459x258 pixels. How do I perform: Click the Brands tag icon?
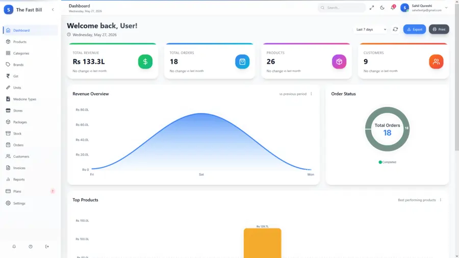pyautogui.click(x=8, y=64)
